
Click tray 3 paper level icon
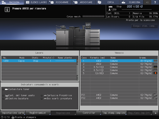pyautogui.click(x=155, y=67)
